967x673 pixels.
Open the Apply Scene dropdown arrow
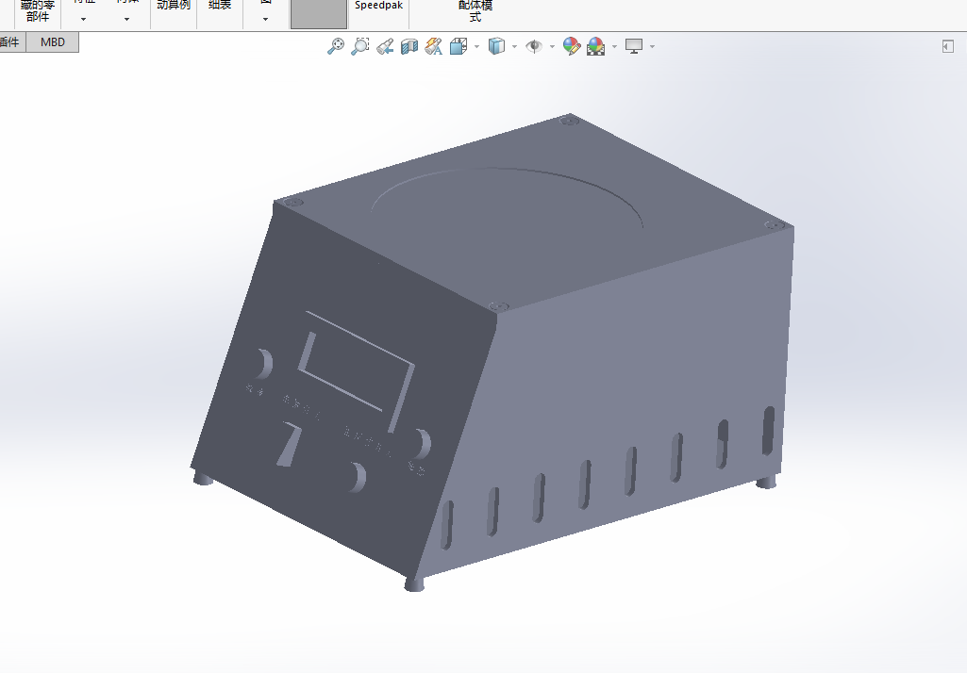pyautogui.click(x=614, y=47)
